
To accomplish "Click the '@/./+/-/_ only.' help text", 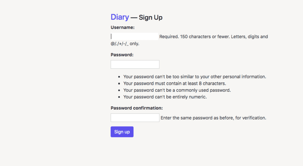I will coord(125,44).
